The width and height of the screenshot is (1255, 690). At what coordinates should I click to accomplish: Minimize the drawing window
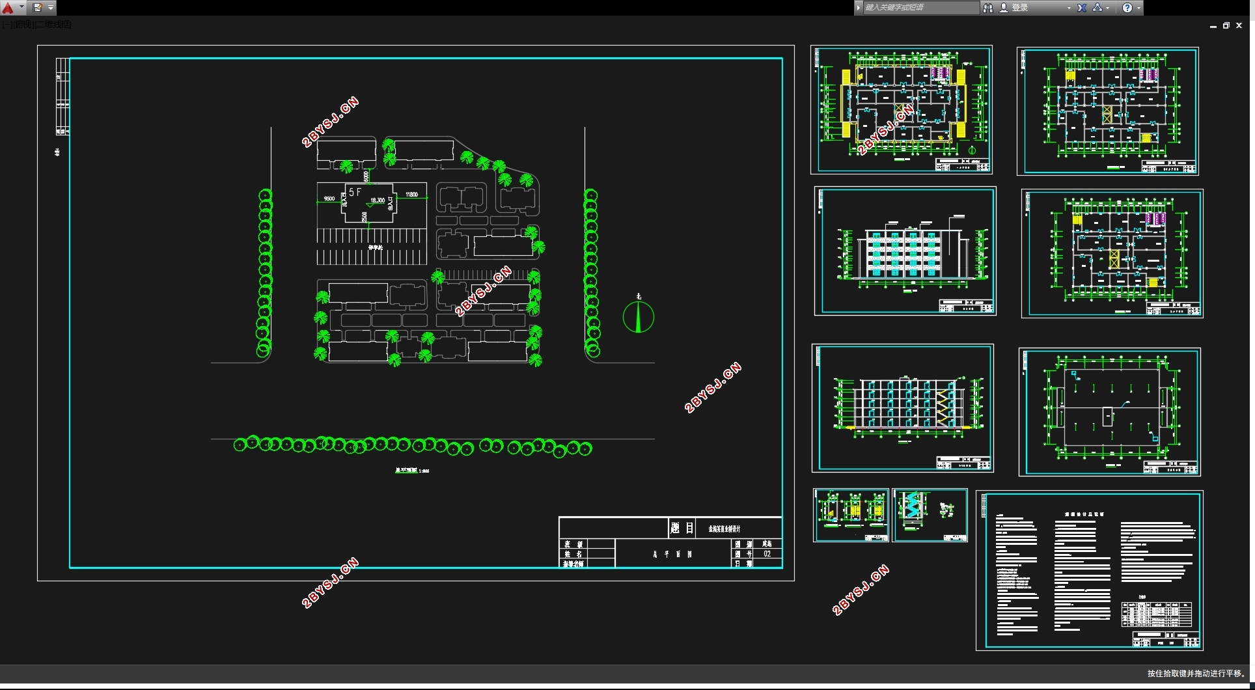click(1213, 26)
